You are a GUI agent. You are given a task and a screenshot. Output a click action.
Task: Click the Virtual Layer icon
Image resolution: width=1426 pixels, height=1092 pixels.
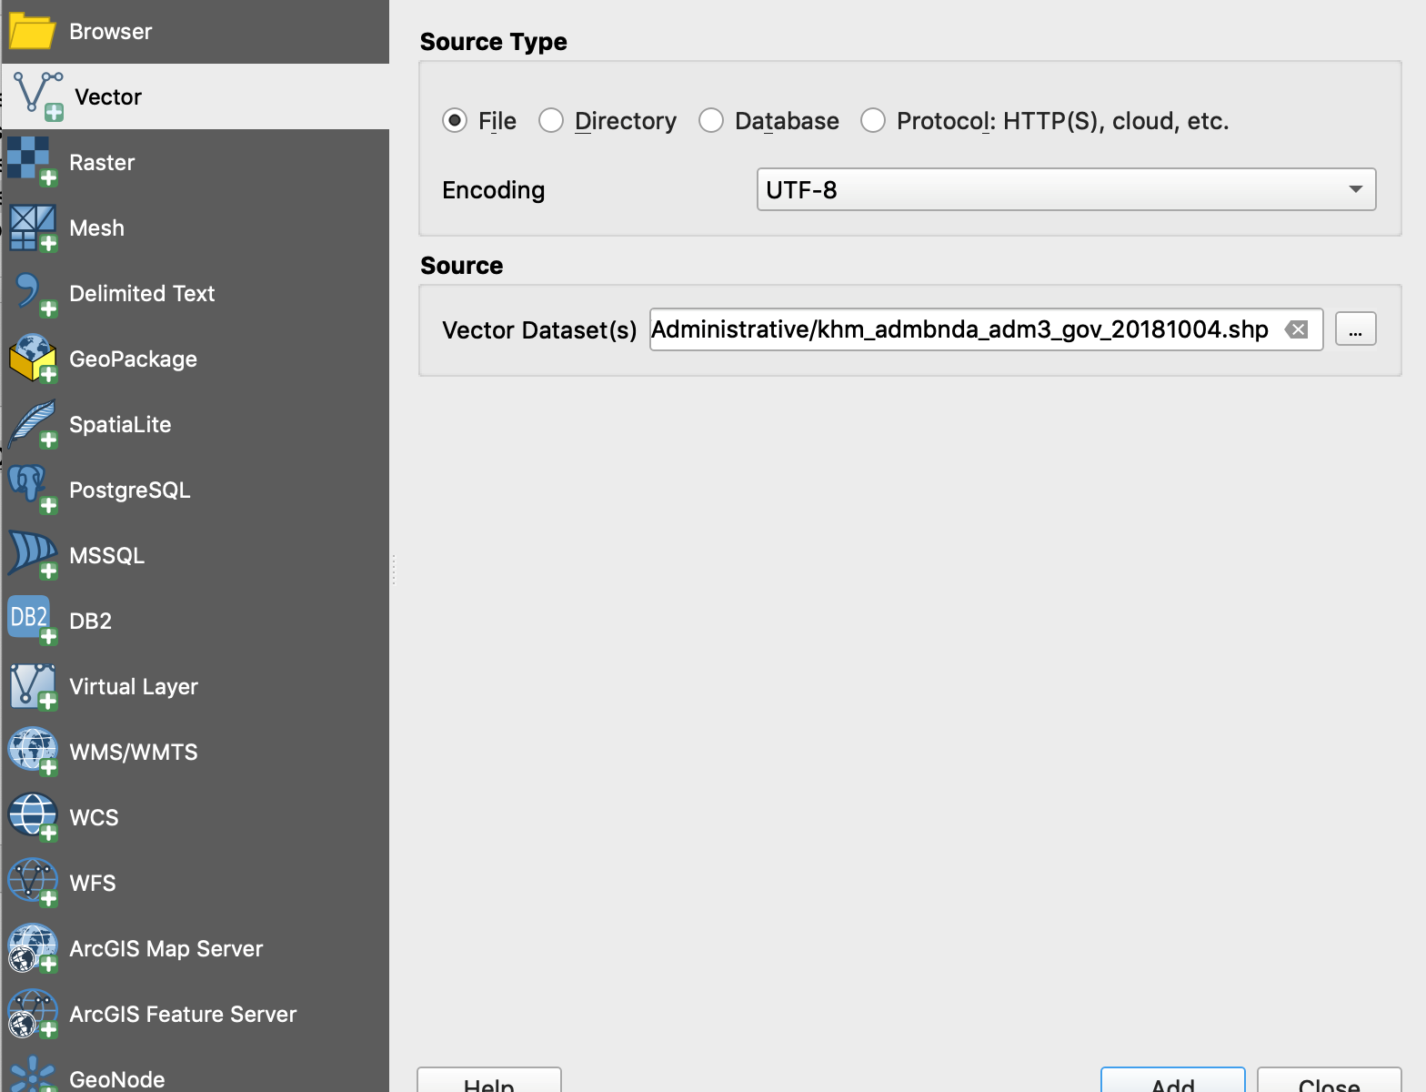tap(33, 686)
